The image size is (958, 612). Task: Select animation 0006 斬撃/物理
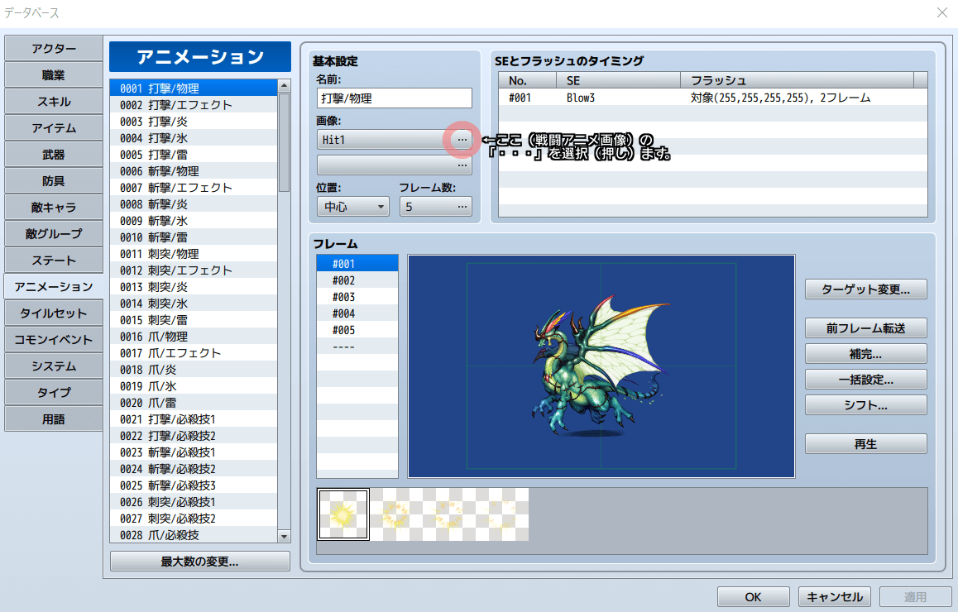194,171
